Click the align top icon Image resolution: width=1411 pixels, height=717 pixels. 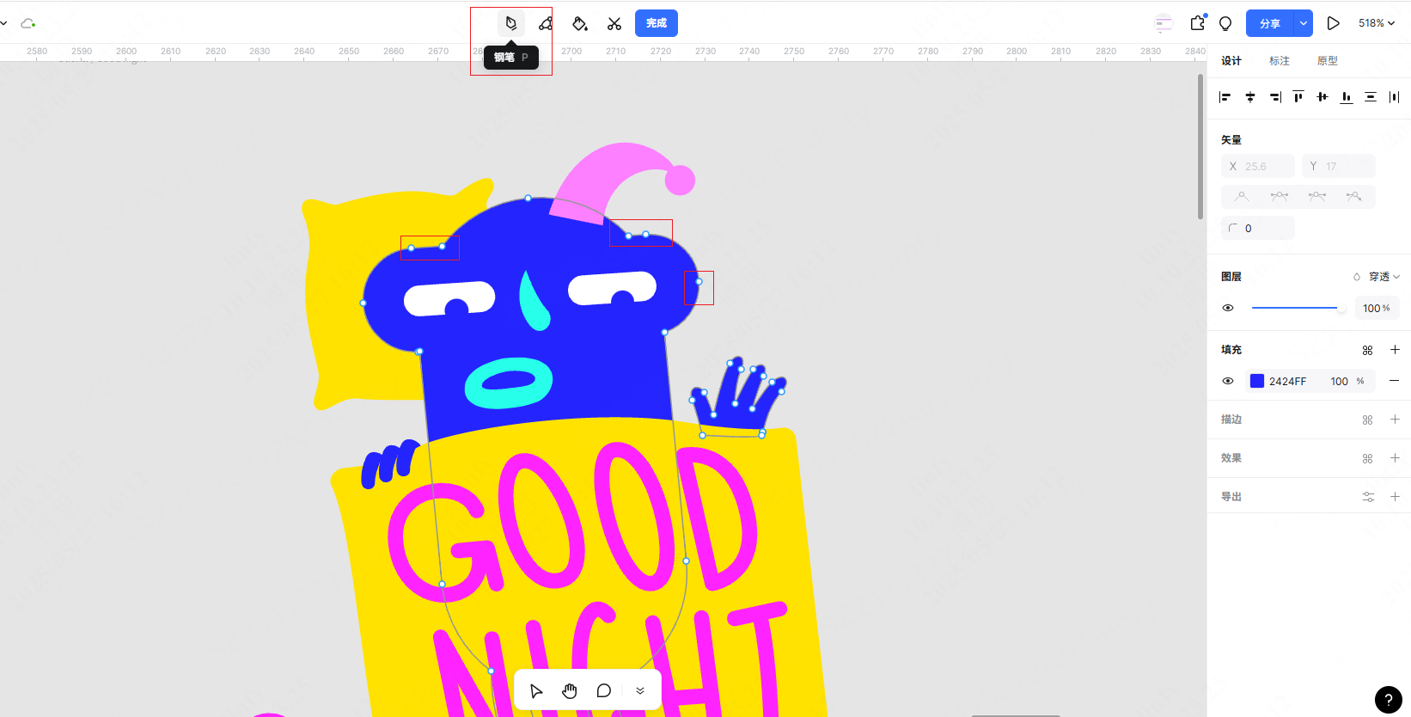(x=1298, y=97)
